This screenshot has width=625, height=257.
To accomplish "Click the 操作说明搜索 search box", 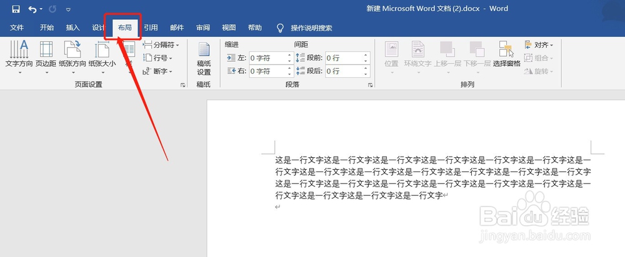I will 311,28.
